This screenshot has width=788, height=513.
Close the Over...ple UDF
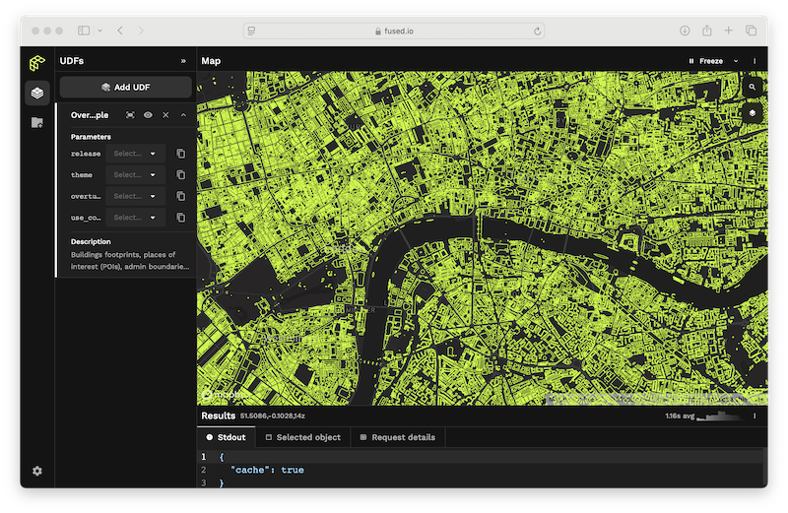[165, 115]
